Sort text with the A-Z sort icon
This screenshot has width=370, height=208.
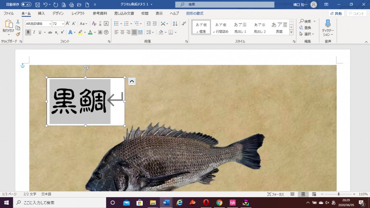click(175, 24)
